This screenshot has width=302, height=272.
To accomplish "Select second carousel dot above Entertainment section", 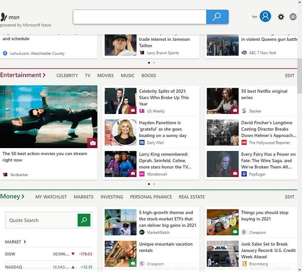I will point(154,63).
